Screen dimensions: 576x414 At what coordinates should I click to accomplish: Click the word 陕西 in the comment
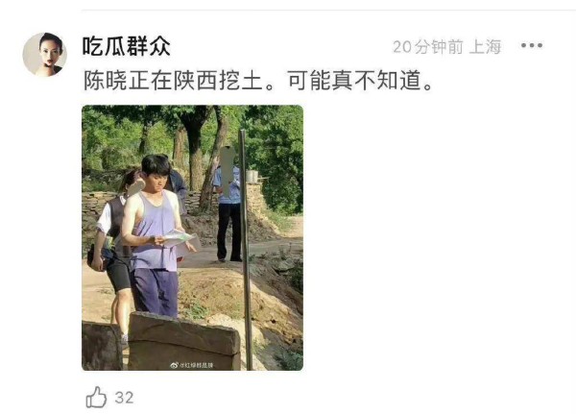(x=196, y=80)
